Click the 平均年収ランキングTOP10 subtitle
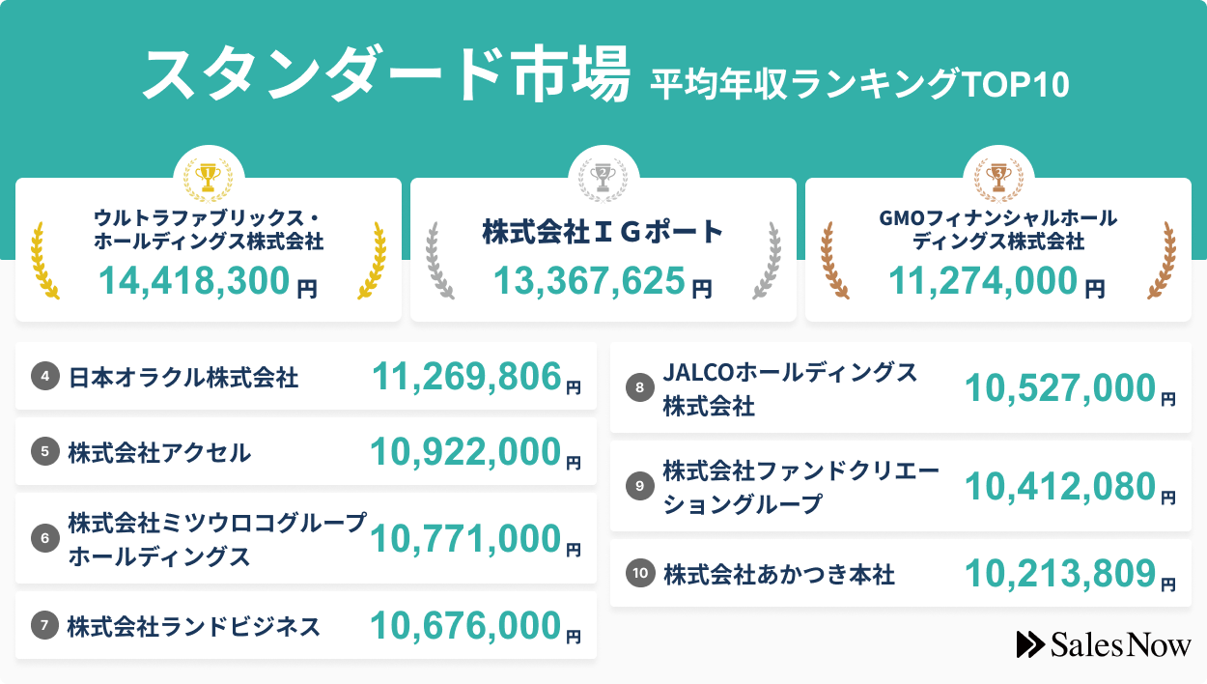Viewport: 1207px width, 684px height. pos(859,84)
